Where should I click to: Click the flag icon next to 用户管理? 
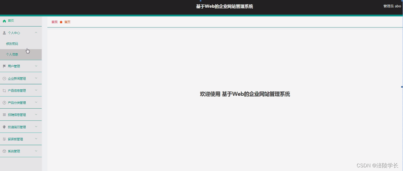click(4, 66)
